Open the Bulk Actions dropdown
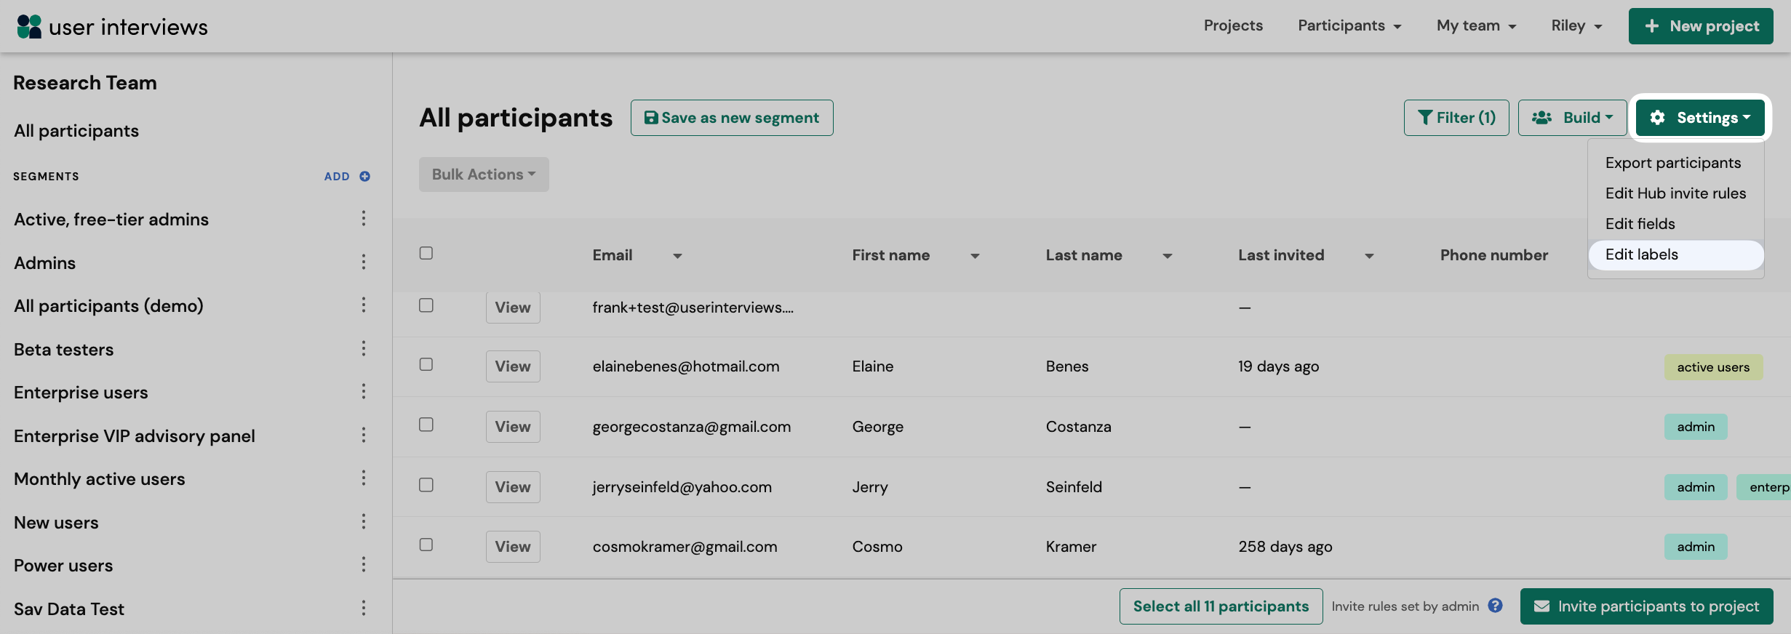1791x634 pixels. (x=484, y=174)
